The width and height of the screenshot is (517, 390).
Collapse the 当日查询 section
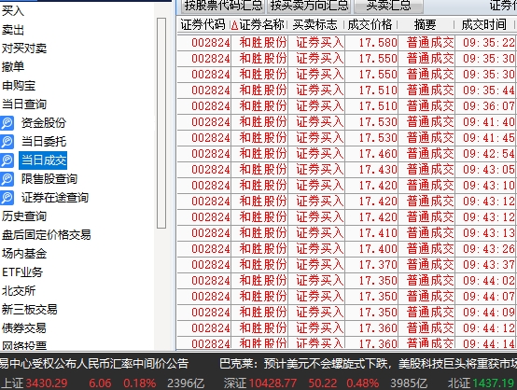24,104
